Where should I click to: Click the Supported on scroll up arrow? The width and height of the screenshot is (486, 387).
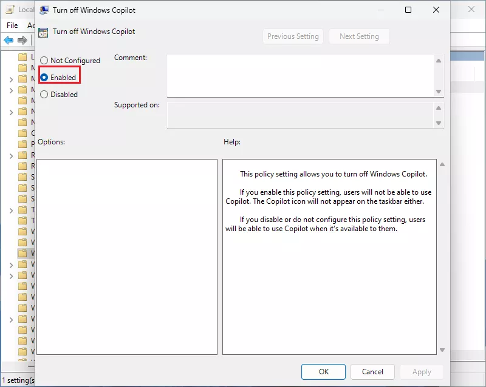[x=439, y=108]
